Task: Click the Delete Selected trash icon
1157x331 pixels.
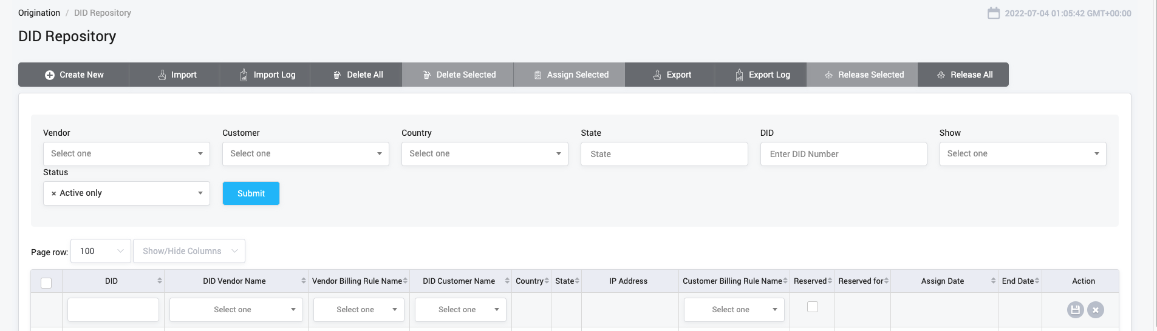Action: click(427, 75)
